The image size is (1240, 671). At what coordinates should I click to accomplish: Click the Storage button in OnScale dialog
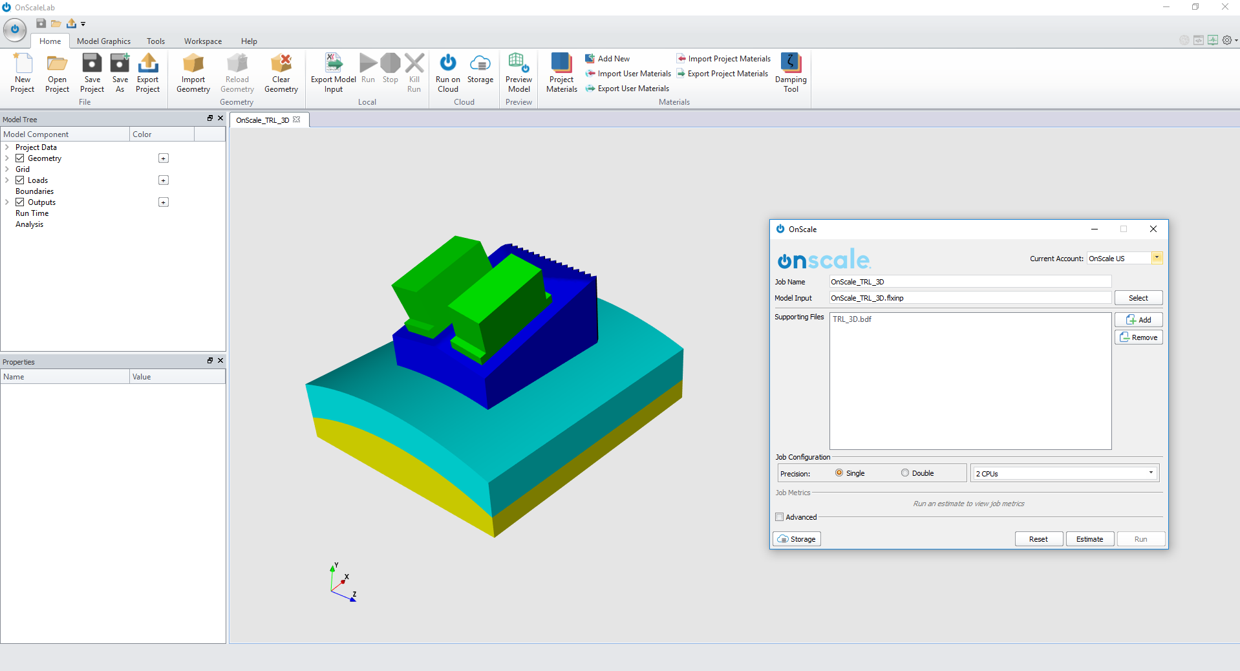[796, 539]
